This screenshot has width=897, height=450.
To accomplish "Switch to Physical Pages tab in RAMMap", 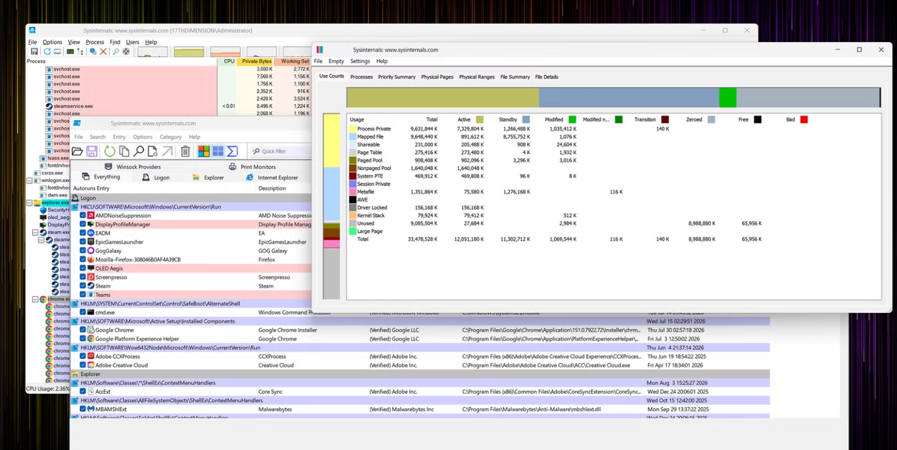I will click(x=437, y=77).
